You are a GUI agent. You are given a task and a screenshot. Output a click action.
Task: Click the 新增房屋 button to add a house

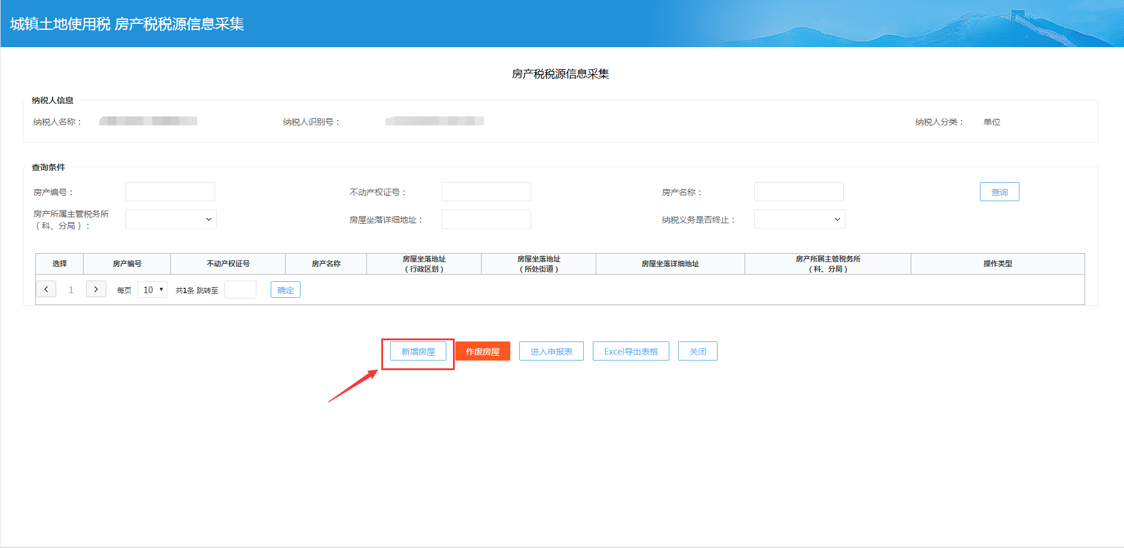pos(417,351)
